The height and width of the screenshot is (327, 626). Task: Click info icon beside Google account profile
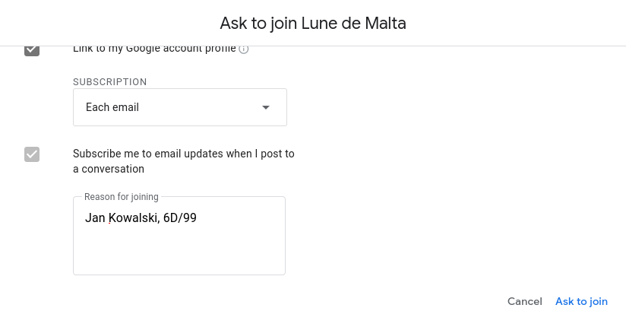tap(244, 49)
